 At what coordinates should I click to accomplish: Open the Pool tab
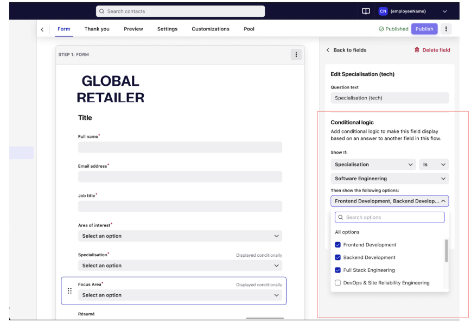click(249, 29)
